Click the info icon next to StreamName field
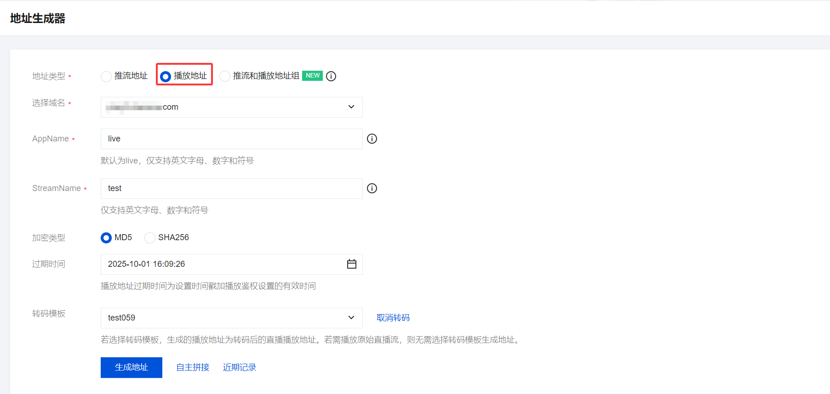 pyautogui.click(x=372, y=188)
